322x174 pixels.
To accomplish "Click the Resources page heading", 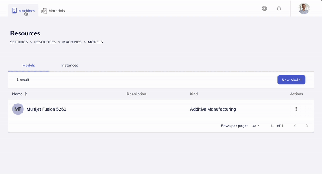I will [x=25, y=33].
